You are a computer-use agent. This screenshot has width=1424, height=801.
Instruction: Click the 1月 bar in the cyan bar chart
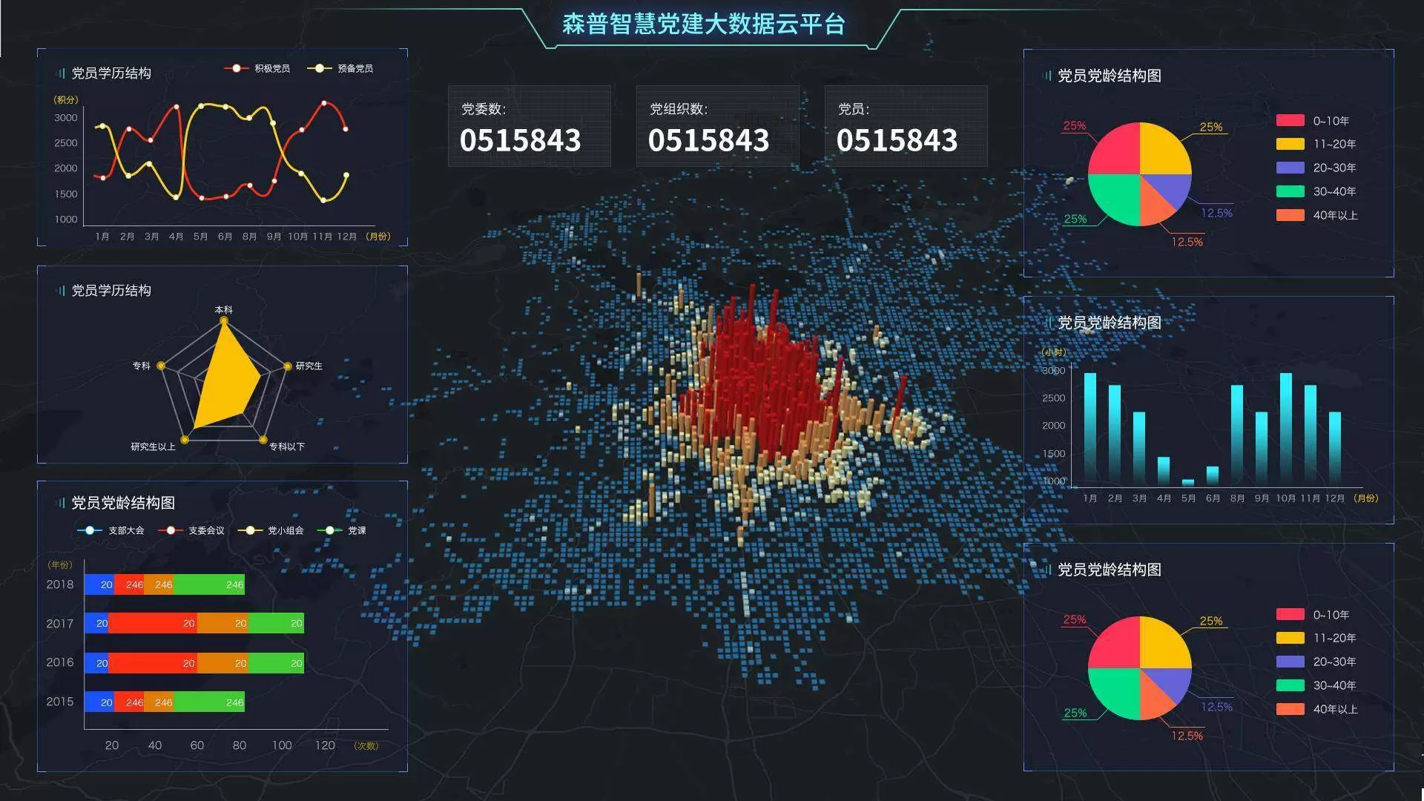click(x=1090, y=429)
